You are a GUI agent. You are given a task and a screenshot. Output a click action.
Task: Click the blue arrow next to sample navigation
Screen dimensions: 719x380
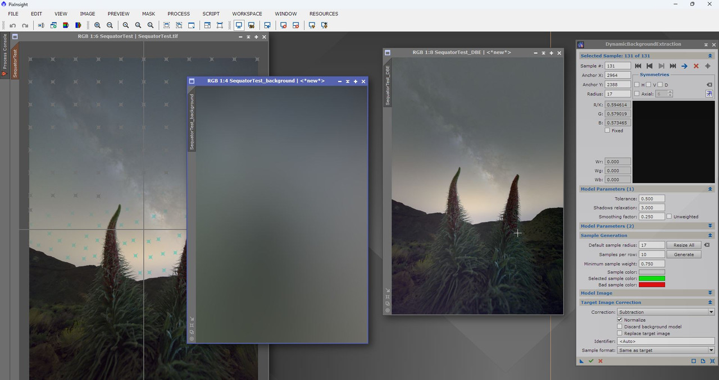[x=684, y=66]
